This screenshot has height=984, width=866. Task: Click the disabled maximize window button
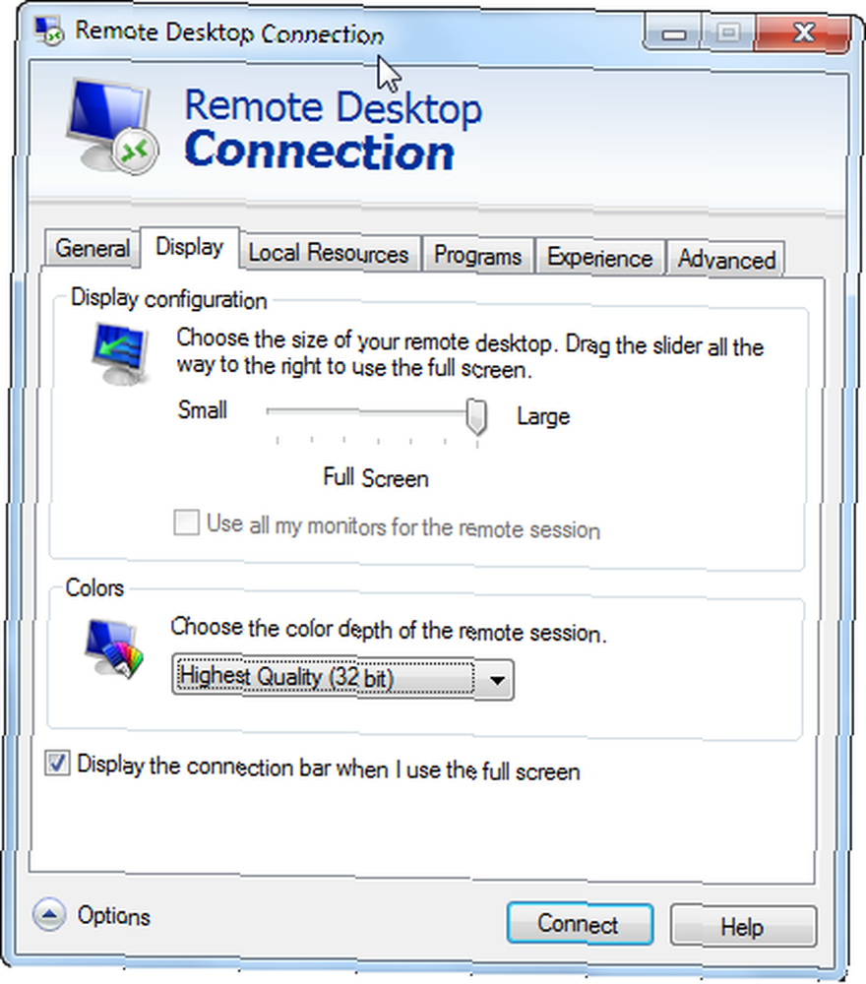tap(728, 33)
